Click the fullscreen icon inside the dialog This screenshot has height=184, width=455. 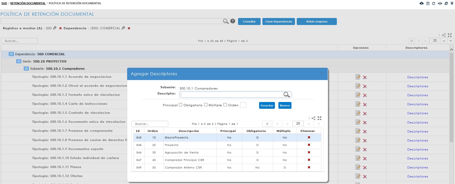319,118
